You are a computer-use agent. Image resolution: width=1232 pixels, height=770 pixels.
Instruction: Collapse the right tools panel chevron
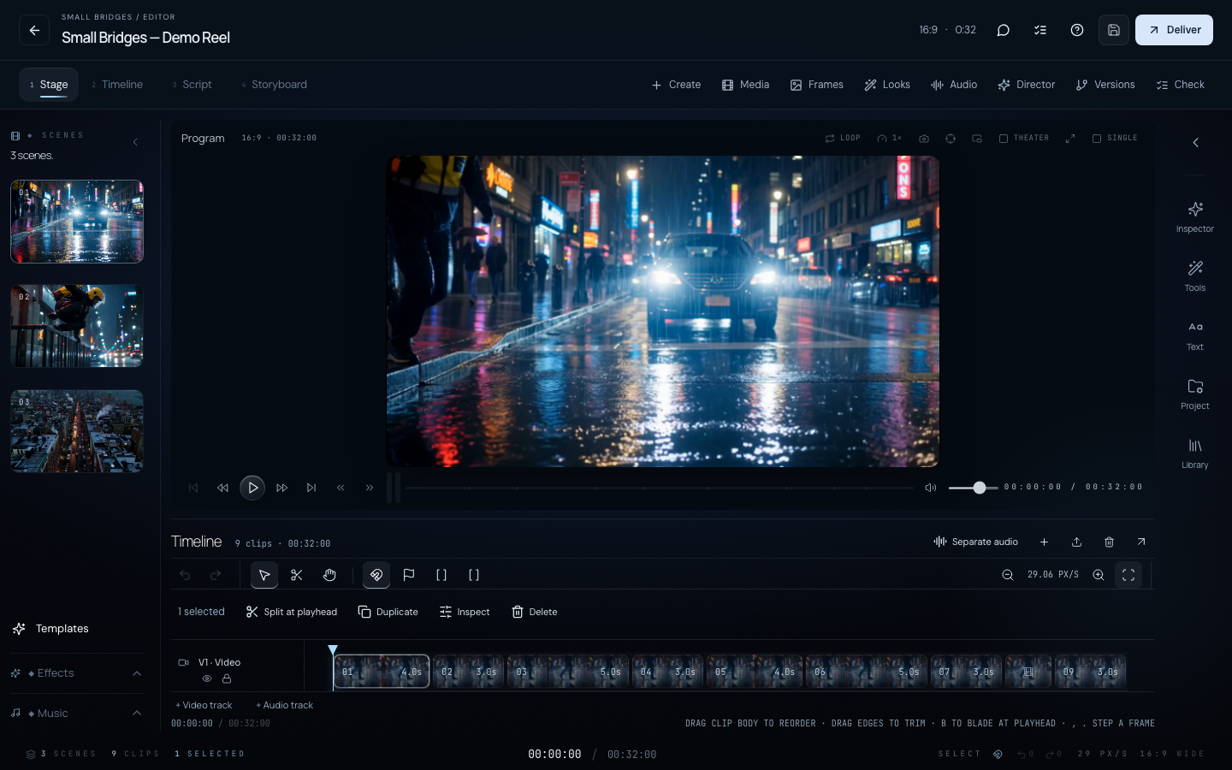pos(1196,143)
